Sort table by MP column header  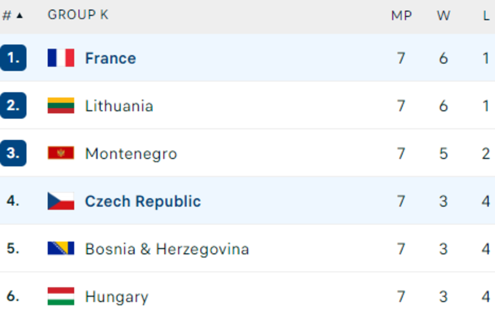[401, 15]
